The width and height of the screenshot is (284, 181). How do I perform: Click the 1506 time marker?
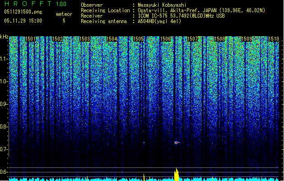coord(166,39)
